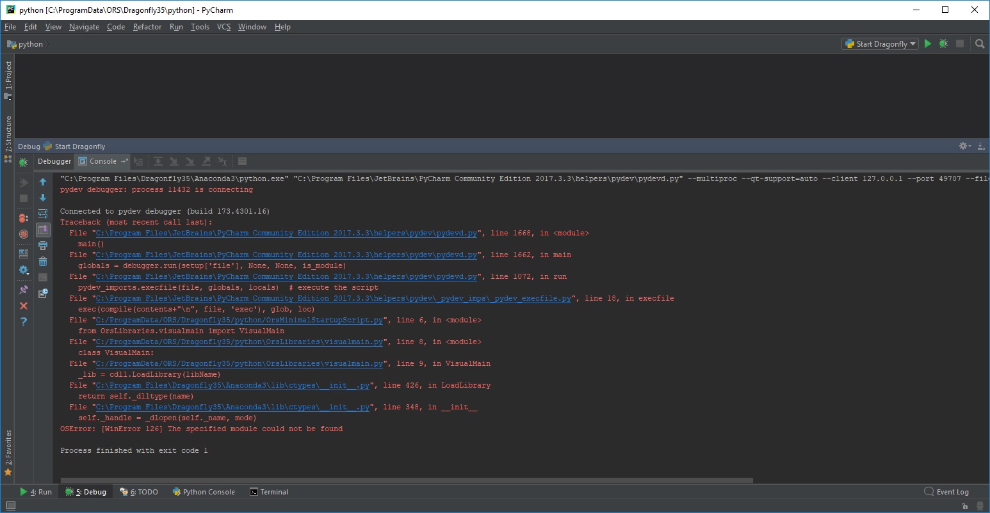990x513 pixels.
Task: Toggle Scroll to the end of console
Action: point(43,230)
